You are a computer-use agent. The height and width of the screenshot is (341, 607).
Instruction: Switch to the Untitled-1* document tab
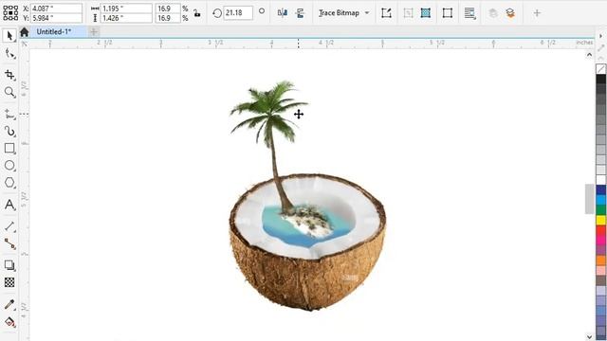pyautogui.click(x=53, y=31)
